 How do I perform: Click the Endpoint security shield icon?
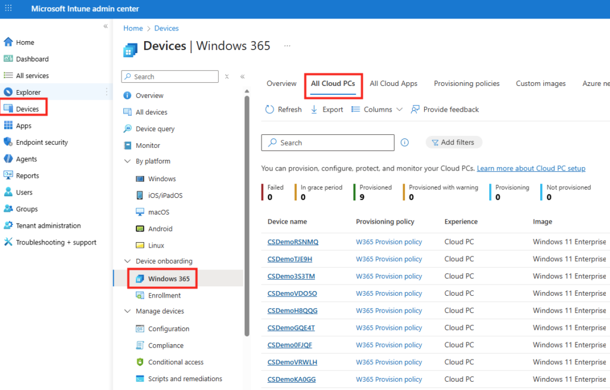(x=8, y=143)
